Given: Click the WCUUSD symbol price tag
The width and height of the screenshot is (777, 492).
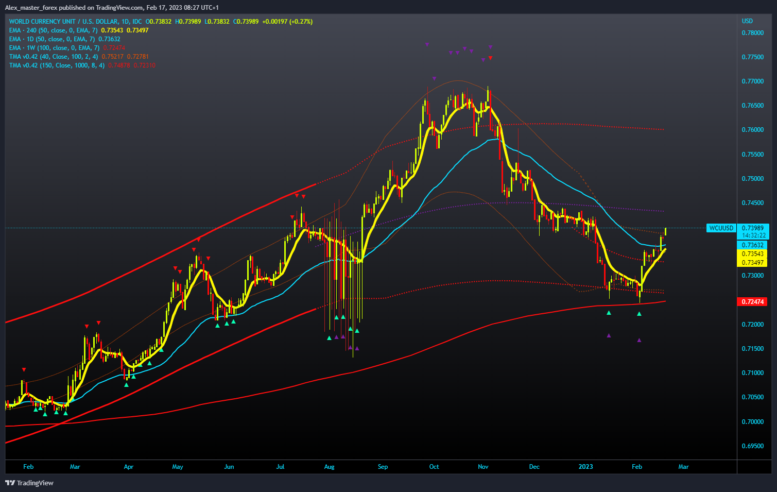Looking at the screenshot, I should (x=721, y=228).
